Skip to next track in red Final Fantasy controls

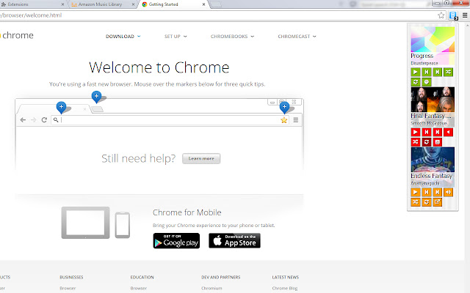pyautogui.click(x=438, y=132)
